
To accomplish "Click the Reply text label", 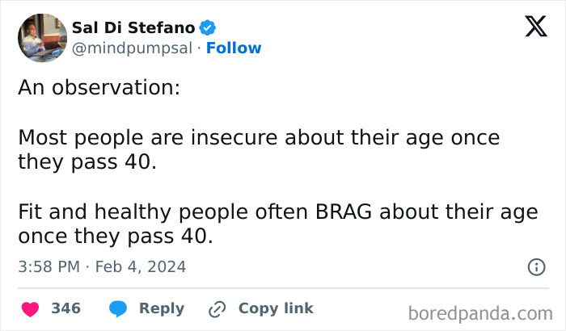I will click(162, 309).
